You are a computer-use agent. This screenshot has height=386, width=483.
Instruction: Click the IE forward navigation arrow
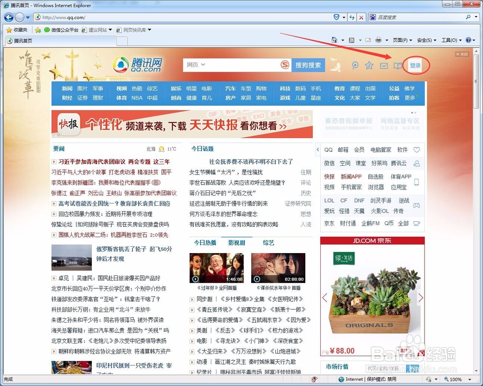pos(19,17)
